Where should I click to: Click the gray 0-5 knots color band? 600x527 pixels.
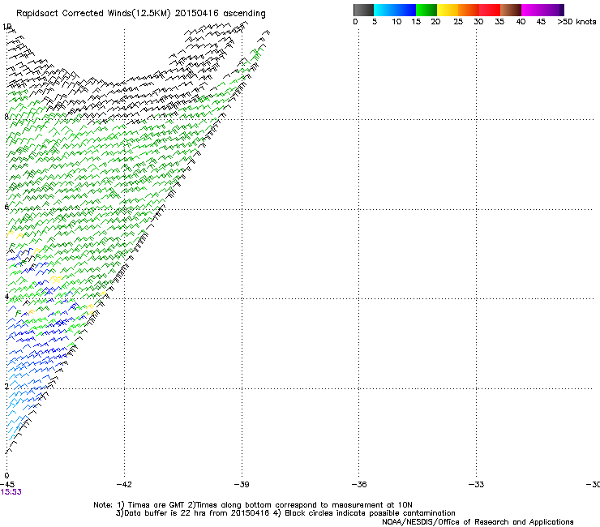click(x=363, y=10)
